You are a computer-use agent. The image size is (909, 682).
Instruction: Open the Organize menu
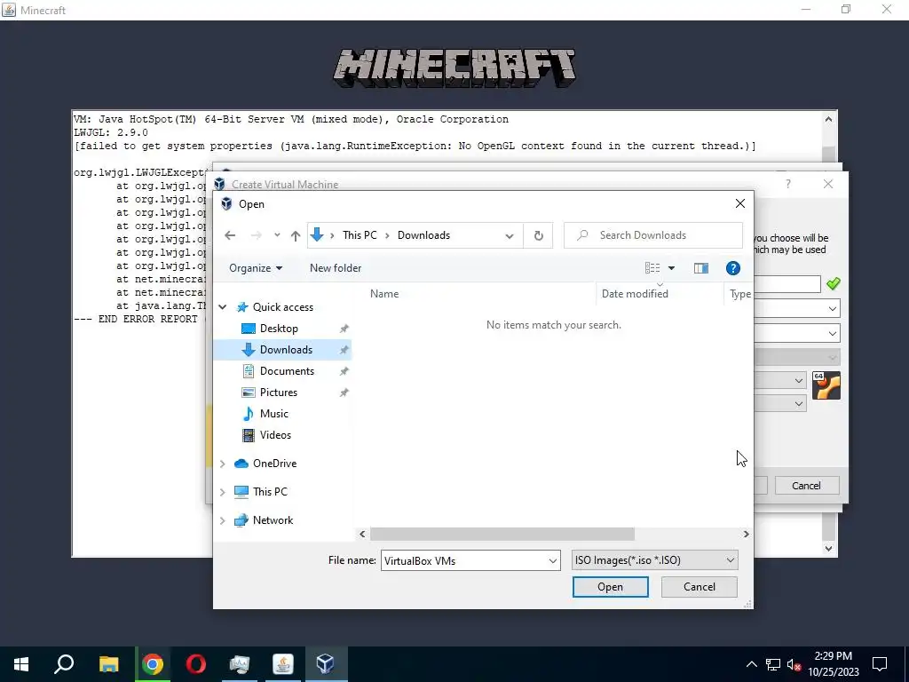[x=256, y=268]
